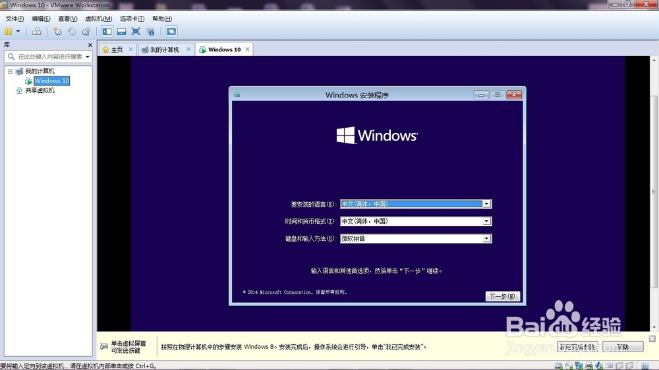
Task: Click the keyboard icon in hint bar
Action: tap(104, 346)
